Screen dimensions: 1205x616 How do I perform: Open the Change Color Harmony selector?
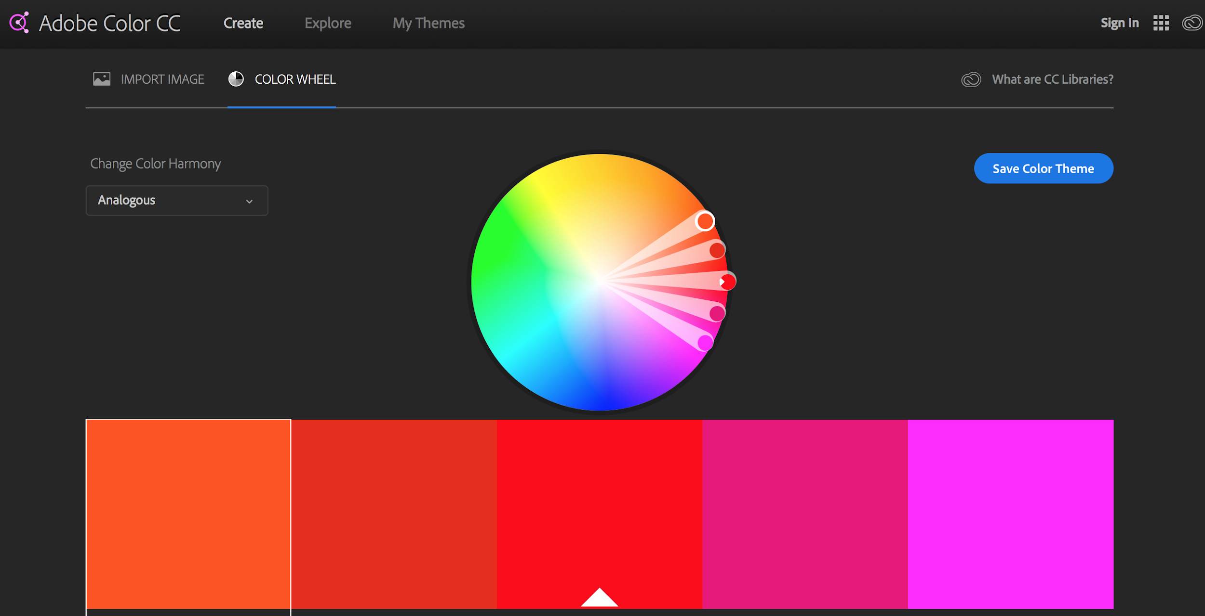pos(176,200)
